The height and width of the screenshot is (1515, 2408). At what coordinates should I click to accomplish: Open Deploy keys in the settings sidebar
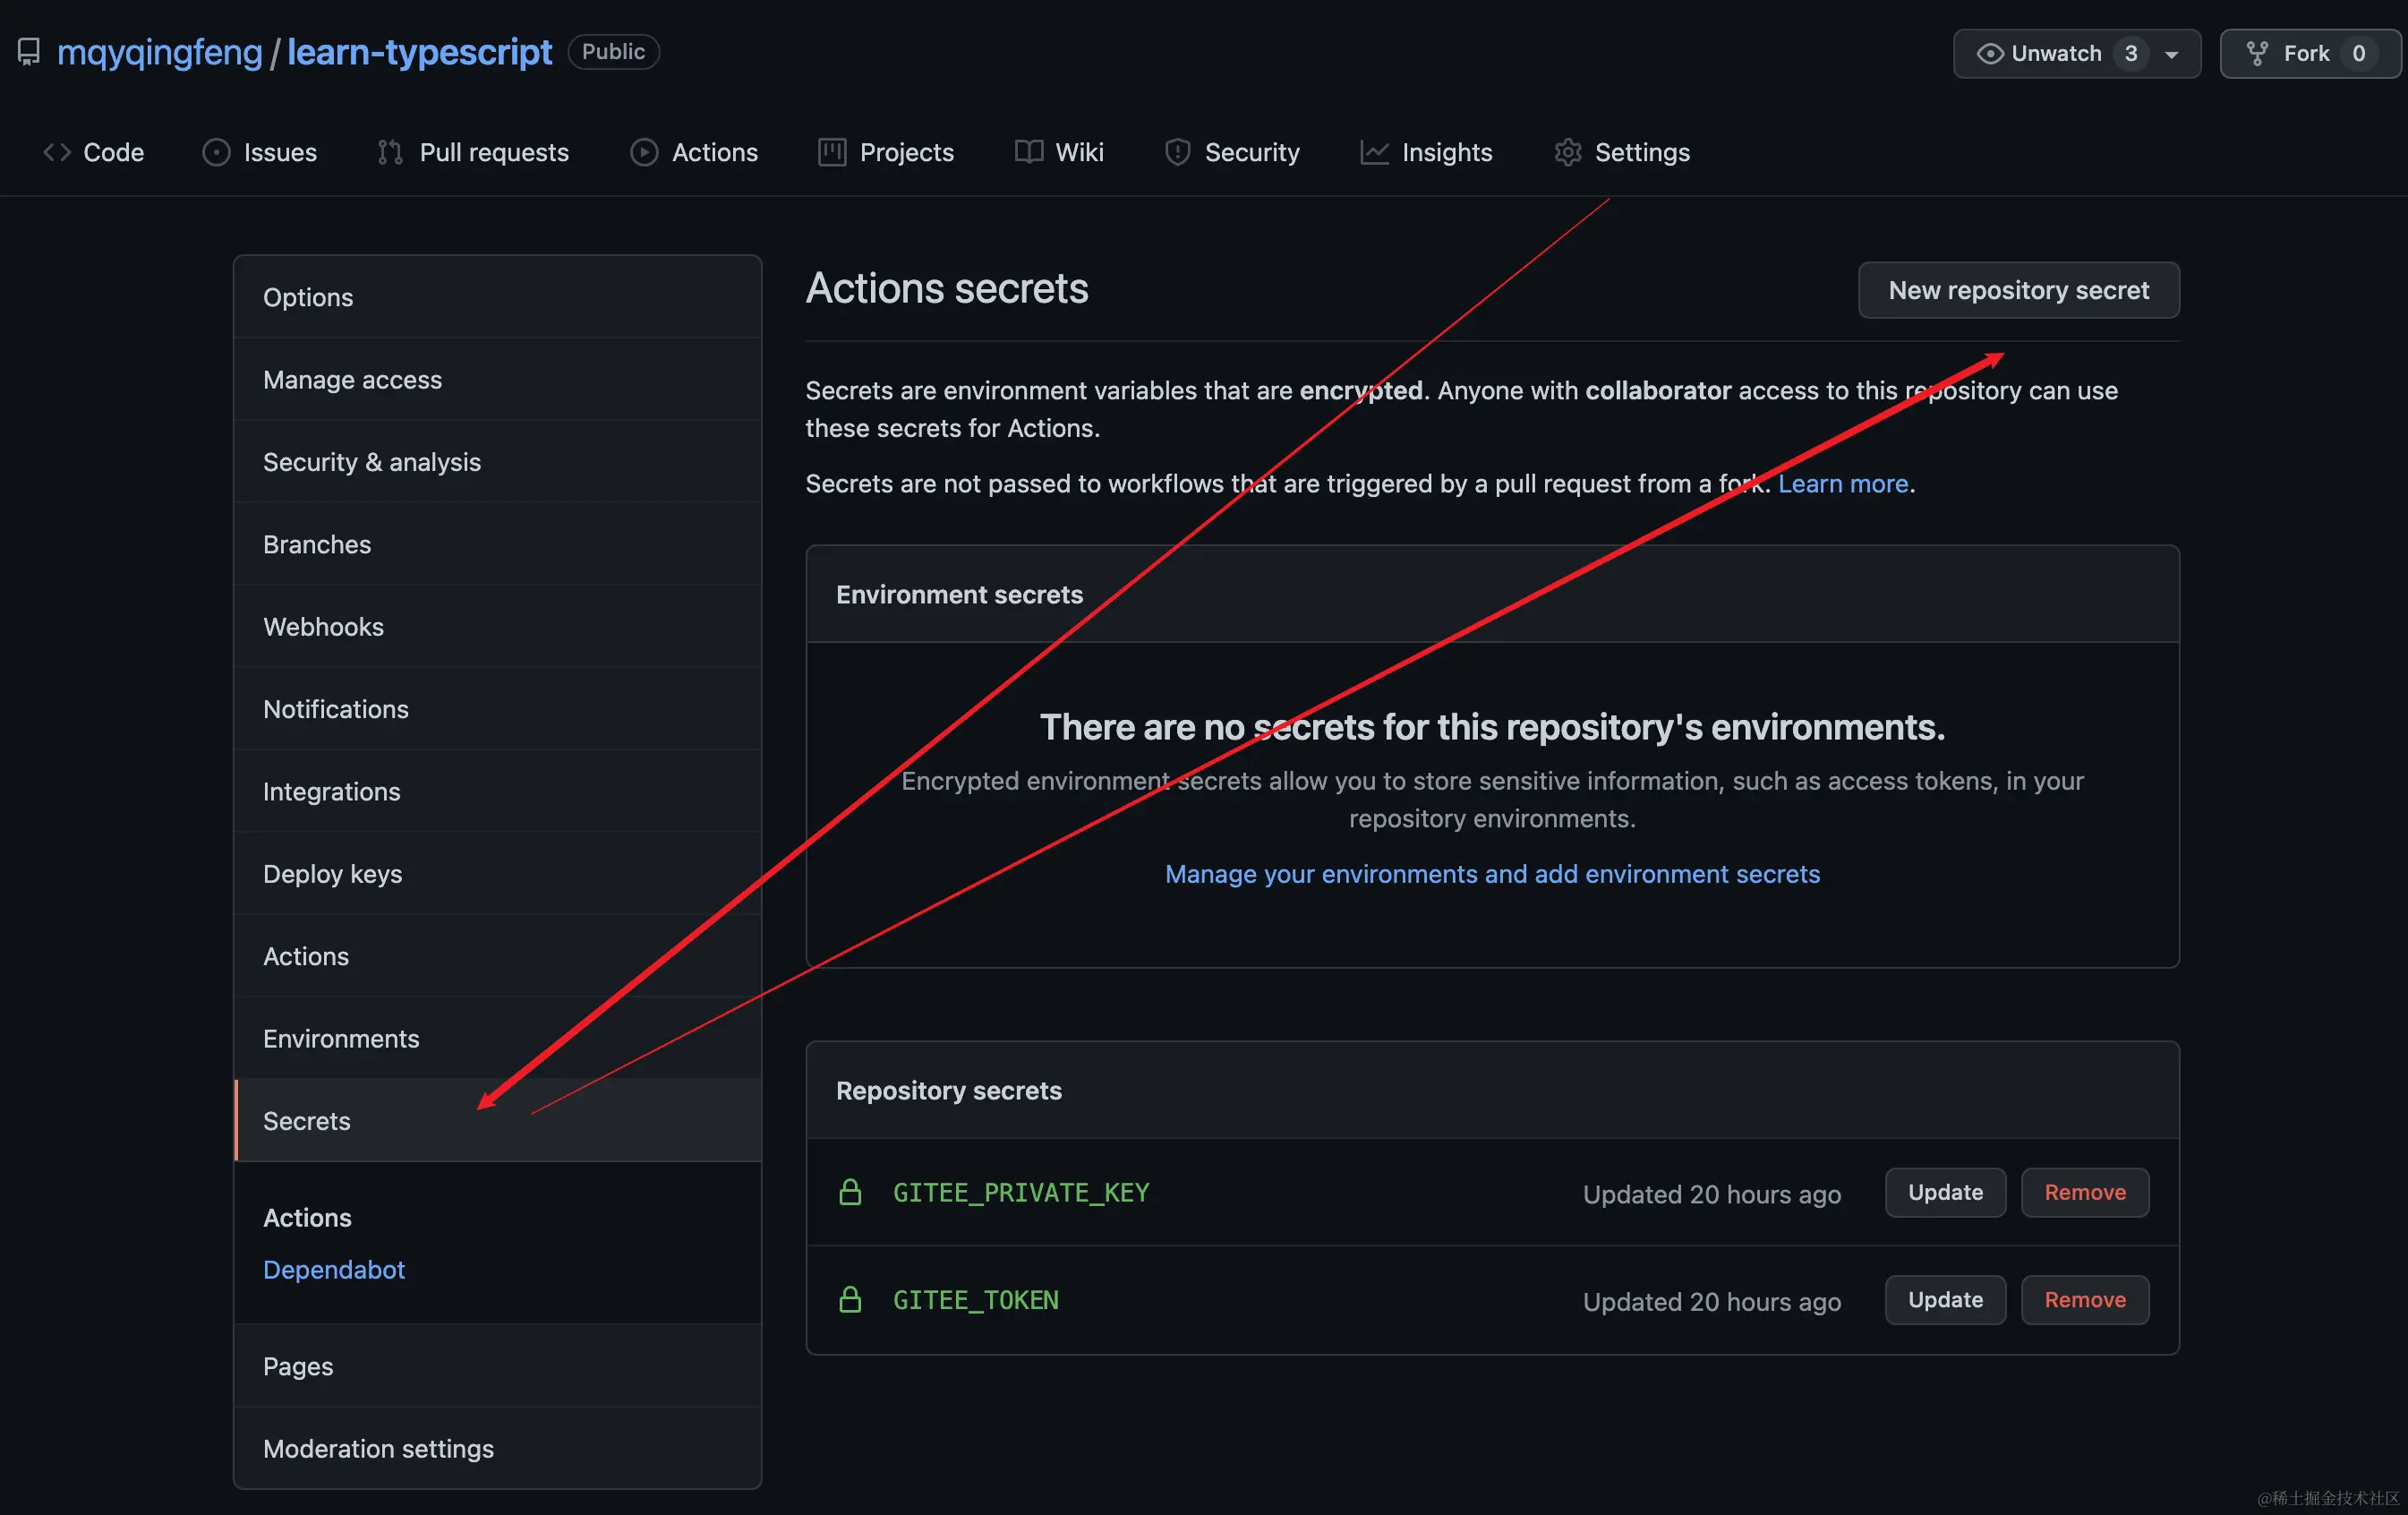[x=332, y=874]
